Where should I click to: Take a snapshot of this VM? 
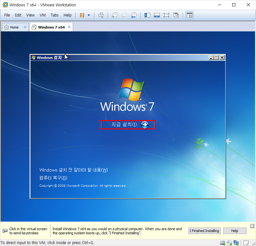[x=115, y=15]
